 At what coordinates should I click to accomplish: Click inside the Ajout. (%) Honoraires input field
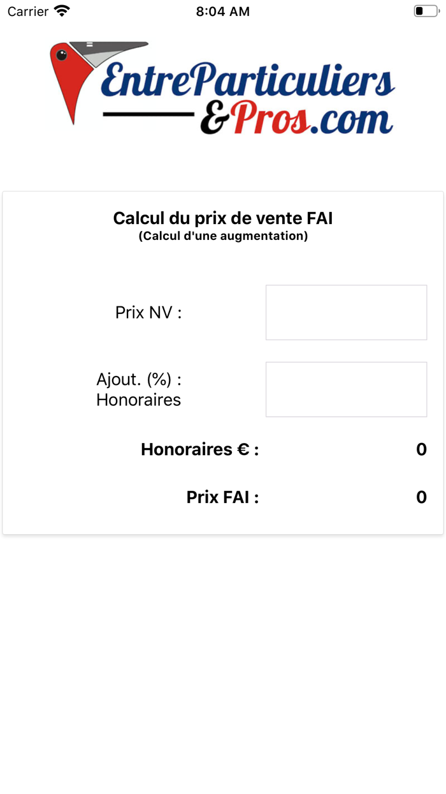click(x=346, y=389)
